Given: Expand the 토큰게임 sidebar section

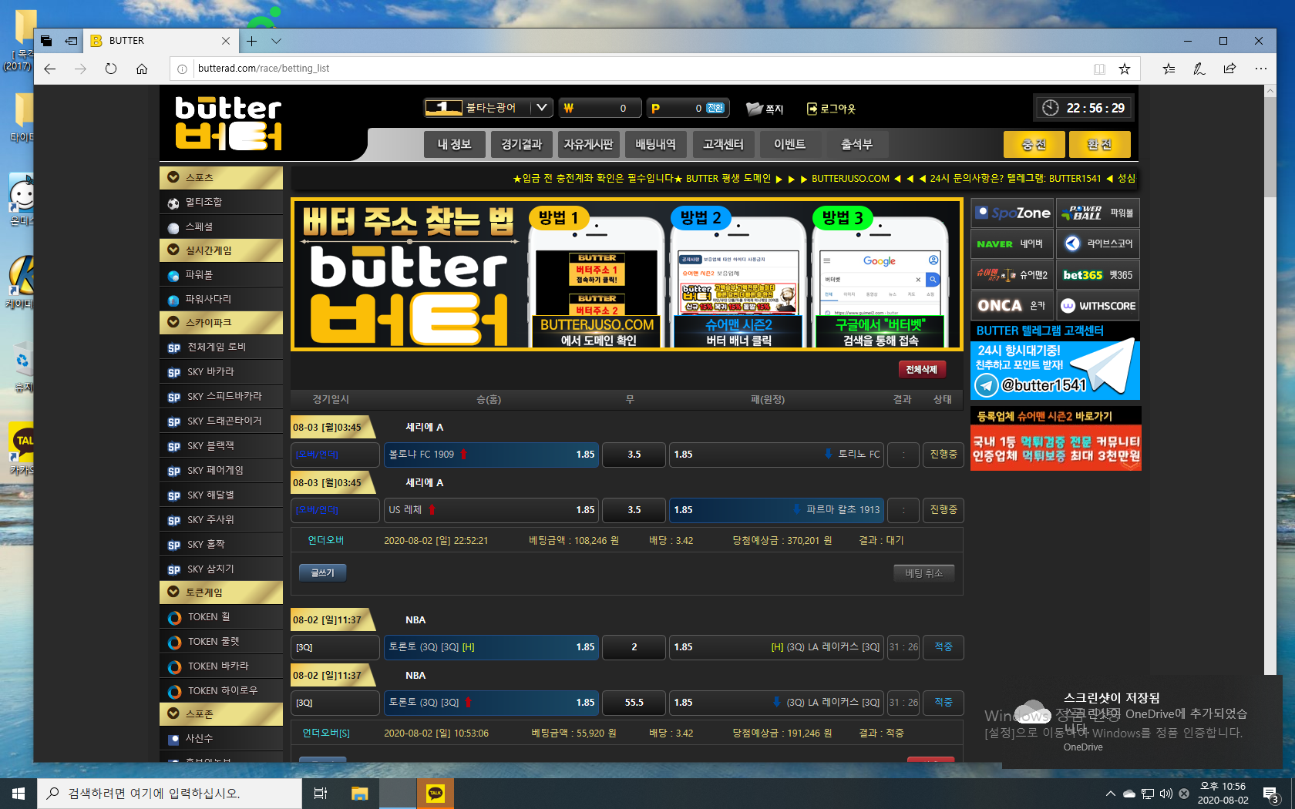Looking at the screenshot, I should (173, 592).
